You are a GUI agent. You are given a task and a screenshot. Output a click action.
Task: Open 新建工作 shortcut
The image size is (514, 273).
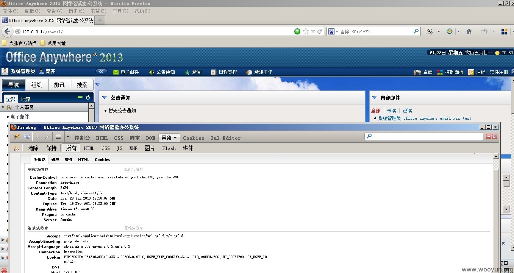pos(259,72)
